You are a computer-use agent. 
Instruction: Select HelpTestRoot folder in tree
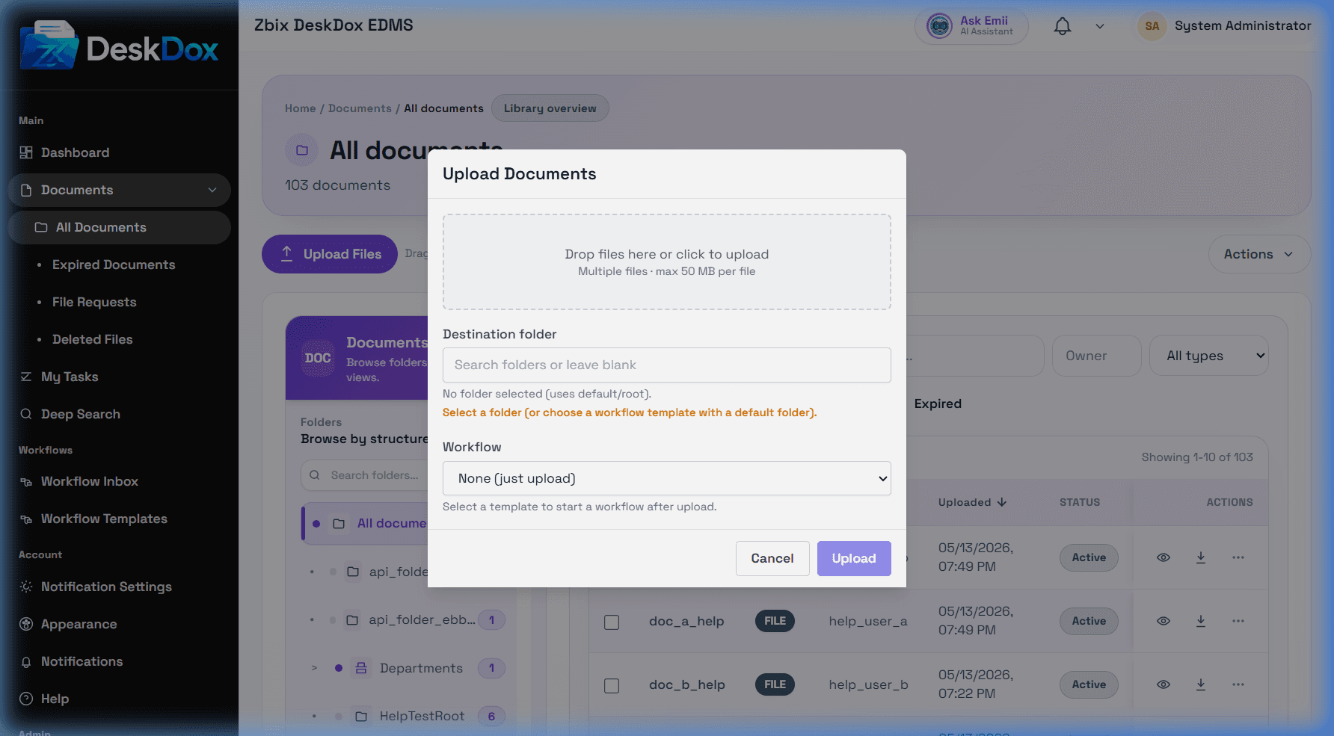422,716
